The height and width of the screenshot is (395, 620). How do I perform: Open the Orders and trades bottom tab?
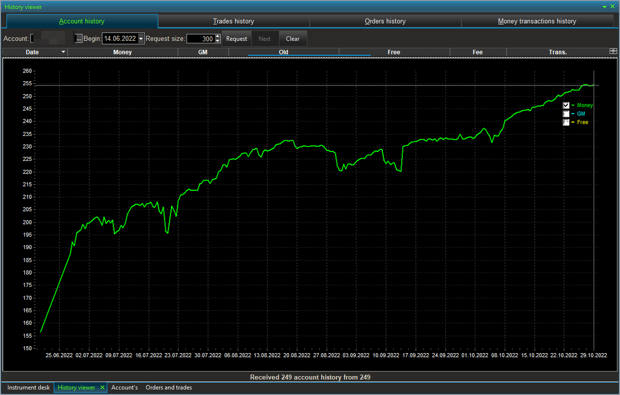click(169, 387)
